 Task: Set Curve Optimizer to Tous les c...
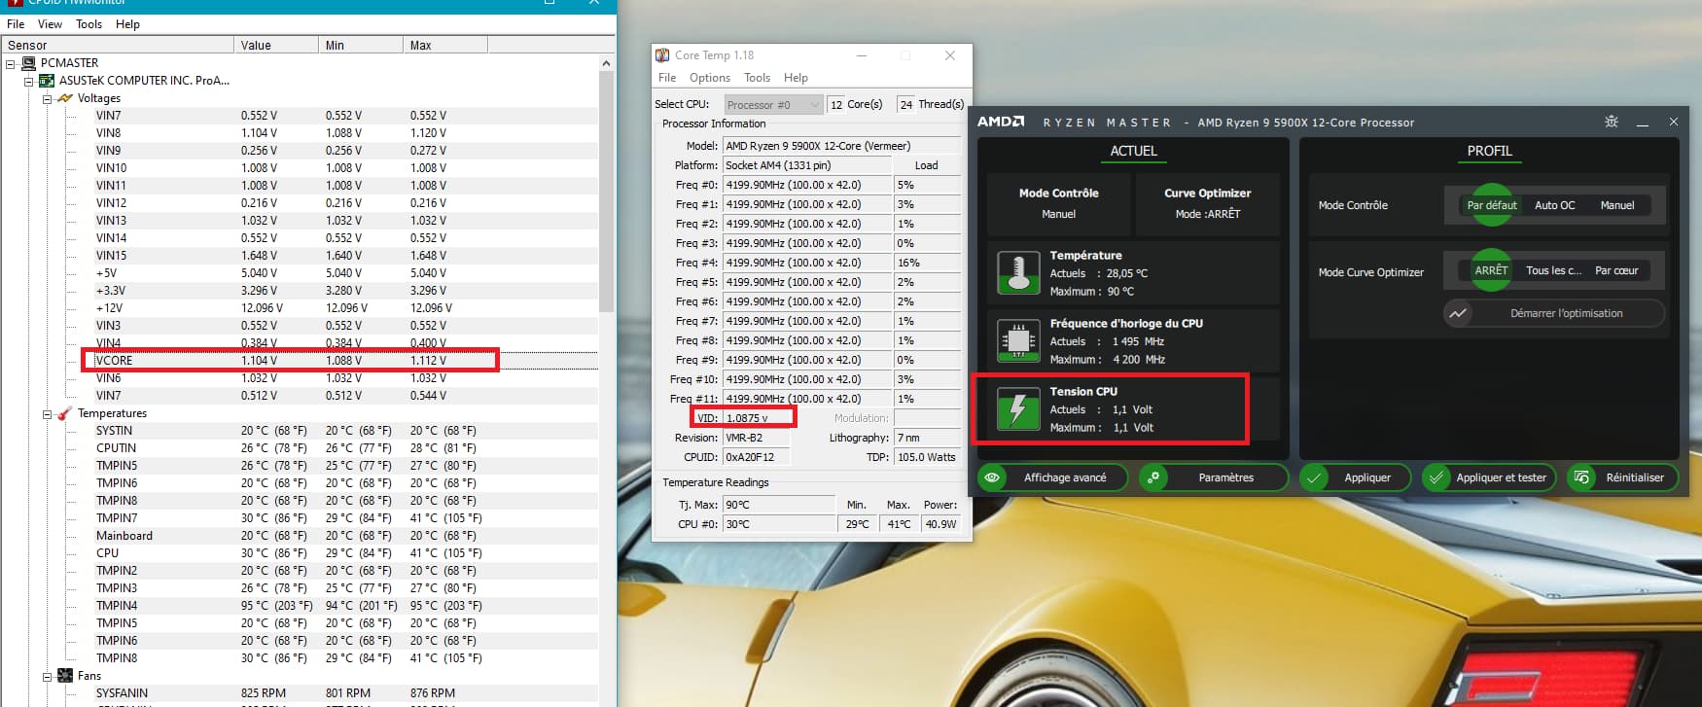[1553, 270]
